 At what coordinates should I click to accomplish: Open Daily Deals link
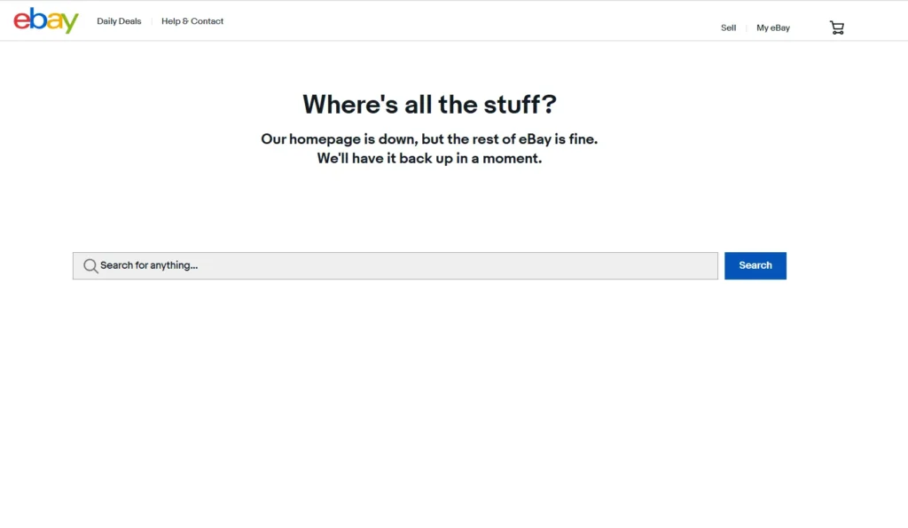pos(119,21)
